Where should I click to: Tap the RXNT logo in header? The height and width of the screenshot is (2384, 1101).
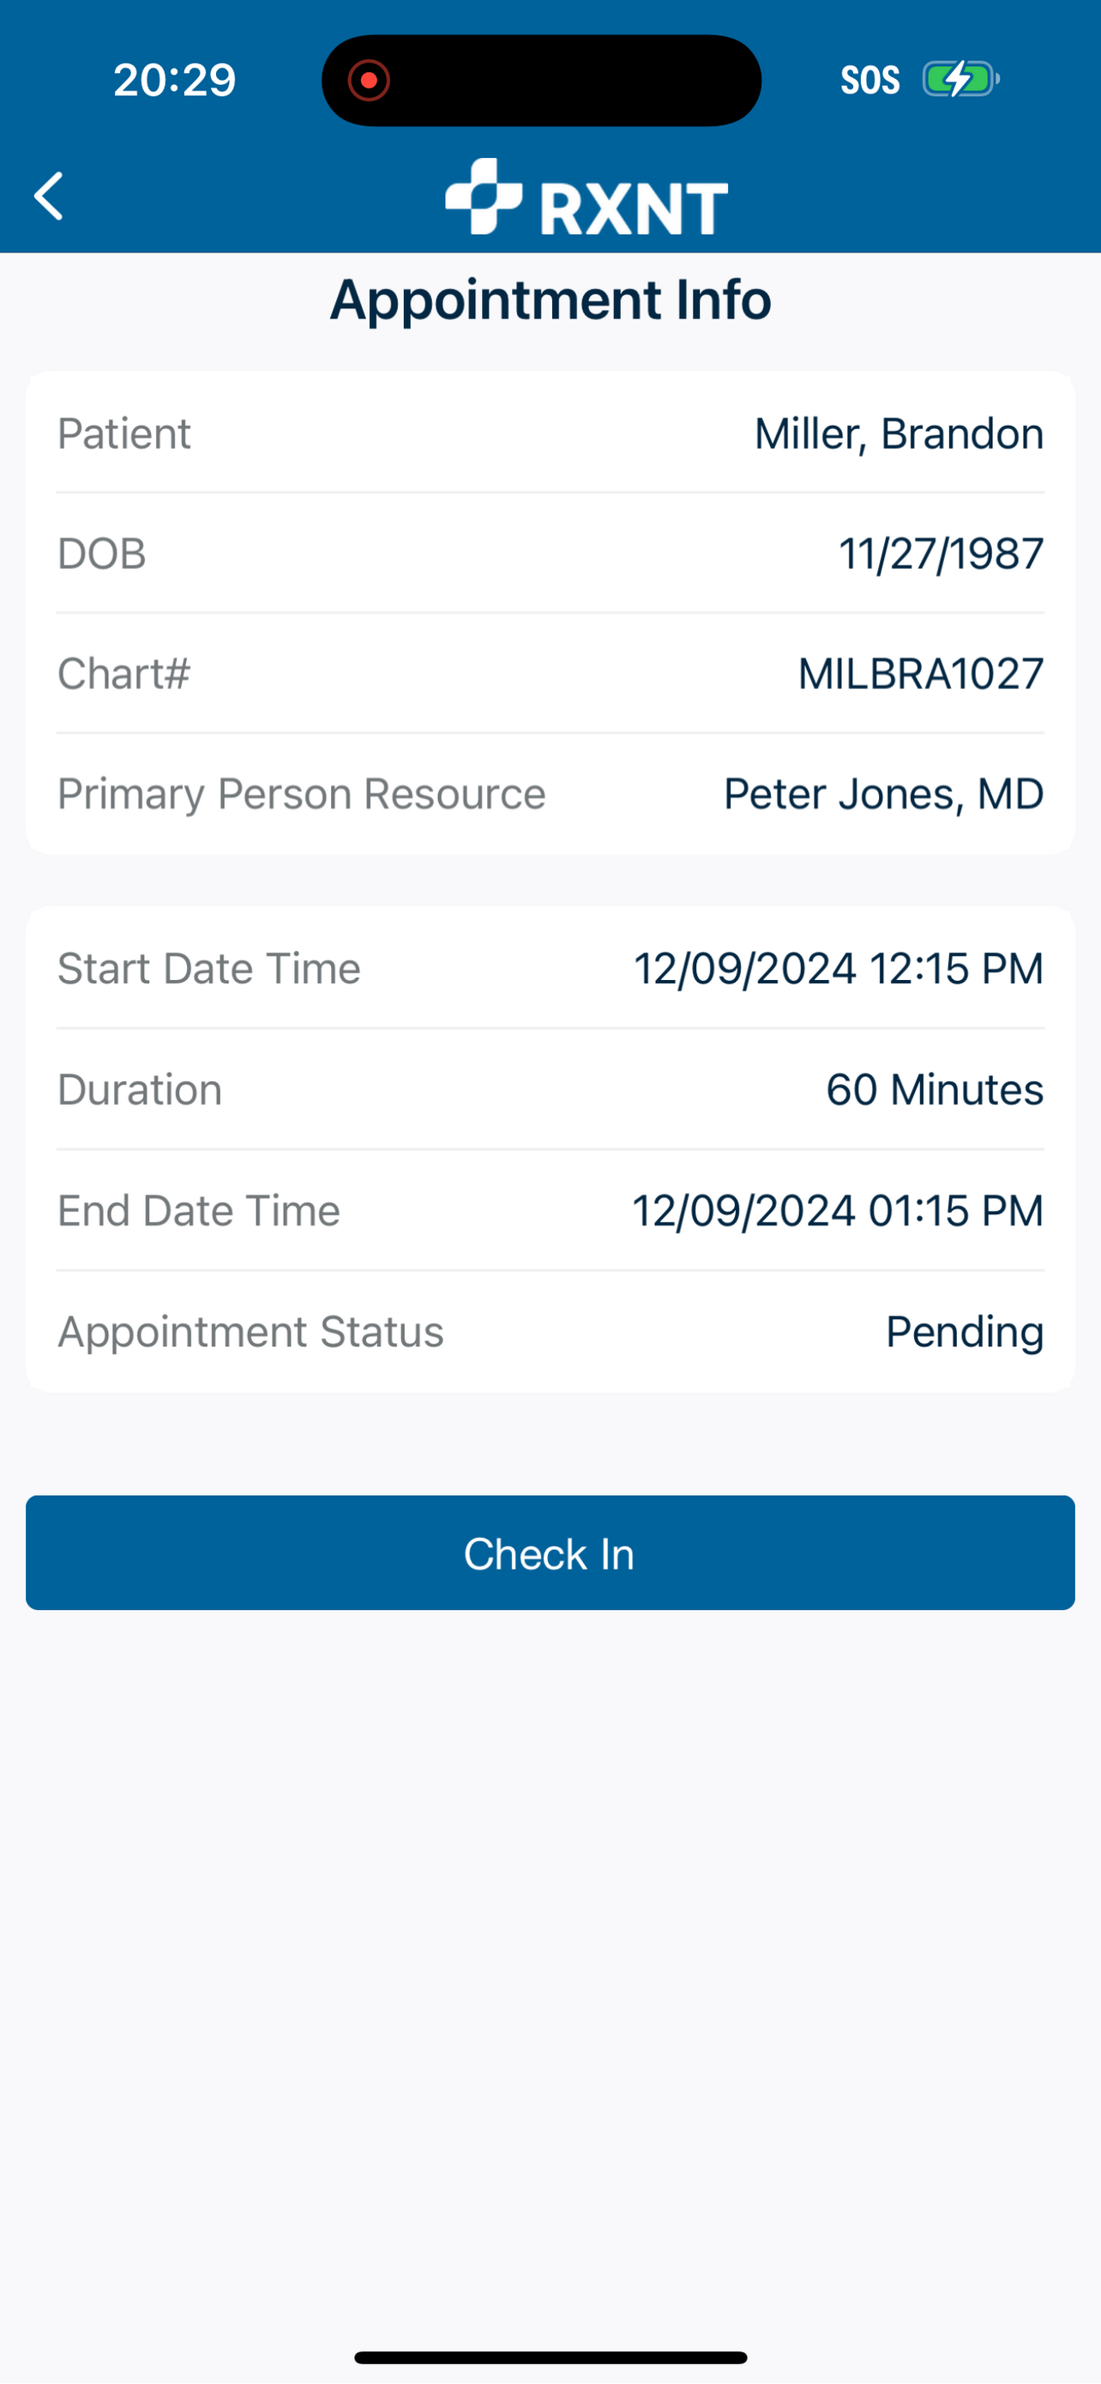click(x=587, y=197)
